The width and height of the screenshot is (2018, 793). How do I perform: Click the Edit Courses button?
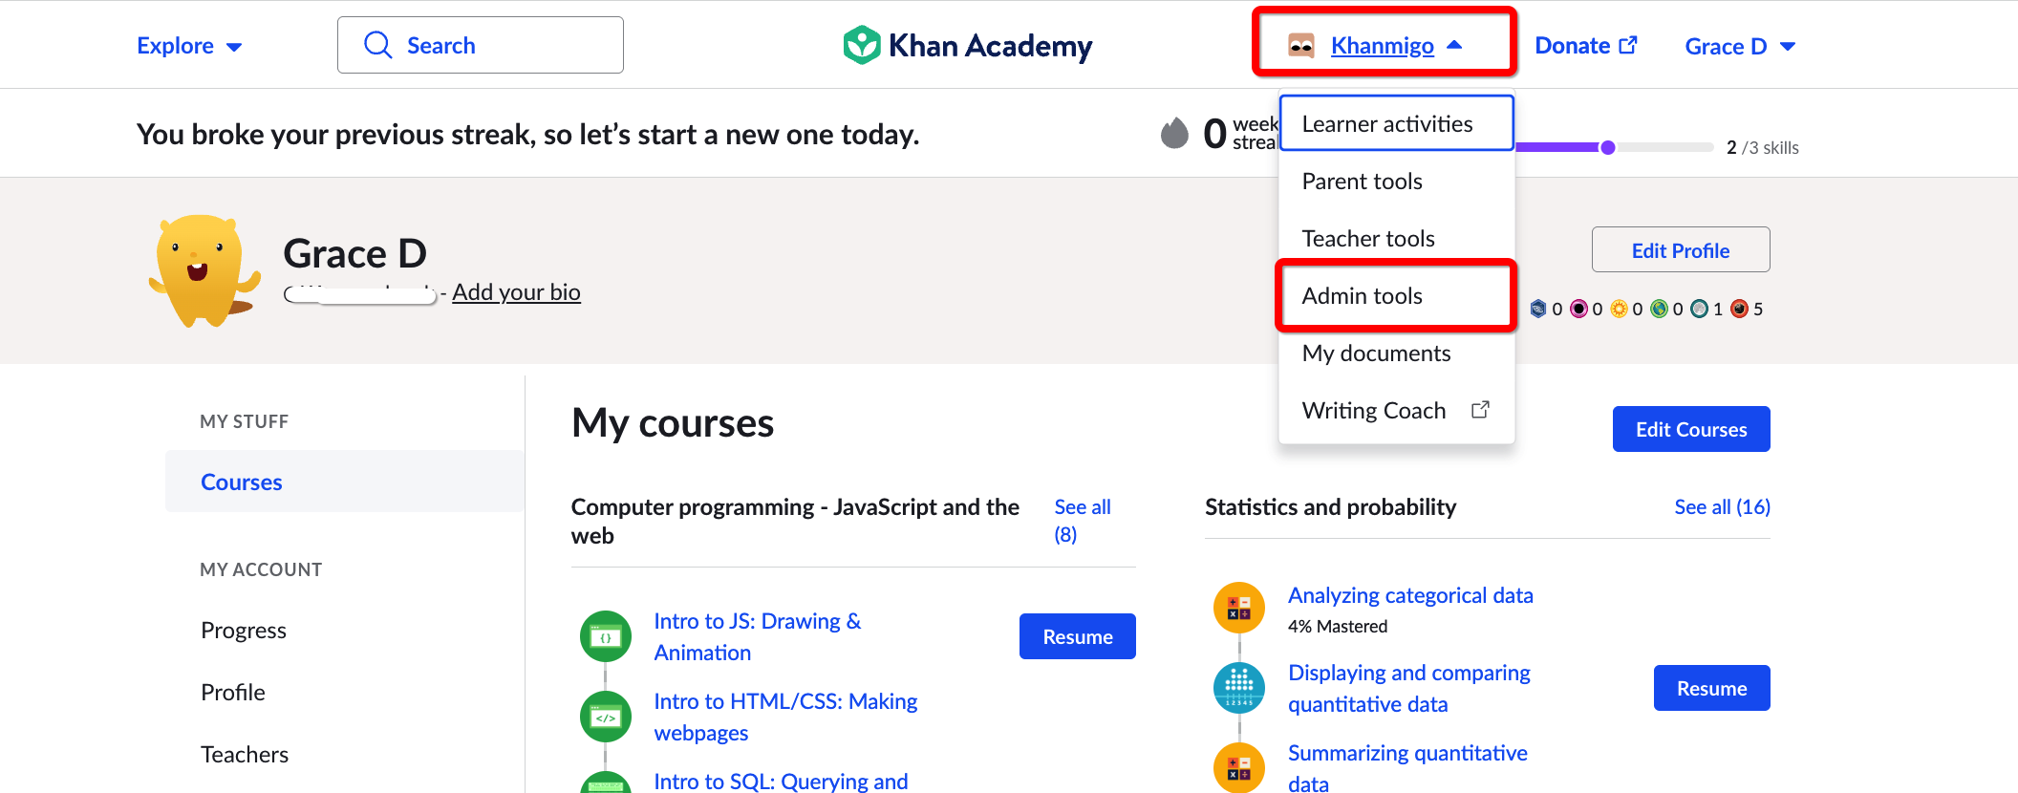[1691, 429]
